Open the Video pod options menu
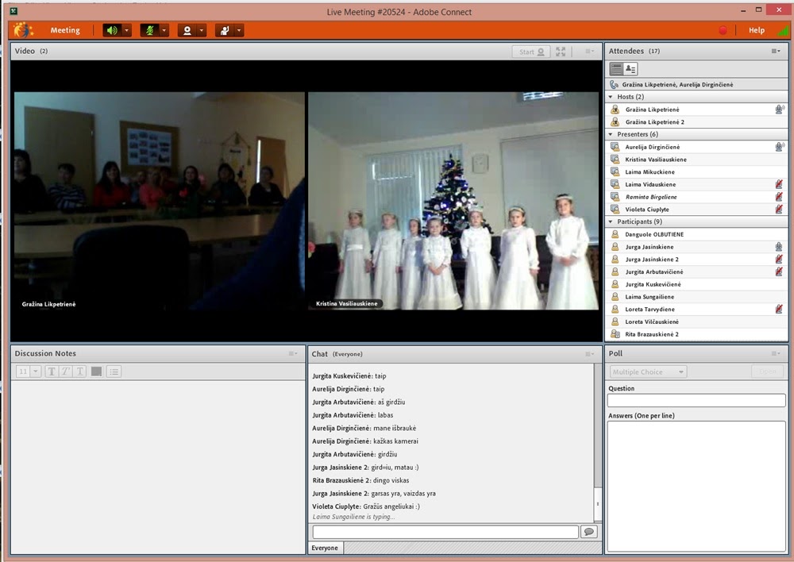The width and height of the screenshot is (794, 562). [x=589, y=51]
